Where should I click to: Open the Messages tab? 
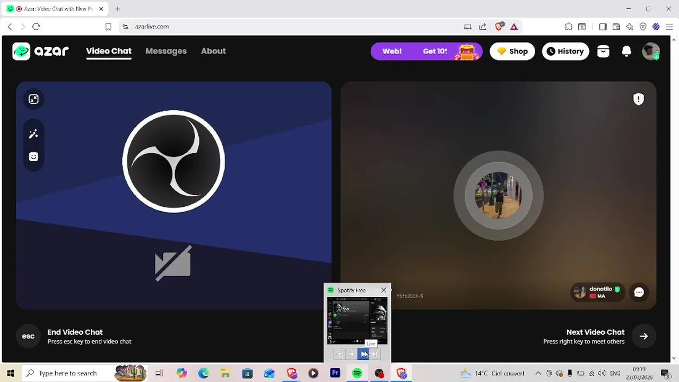click(x=166, y=51)
